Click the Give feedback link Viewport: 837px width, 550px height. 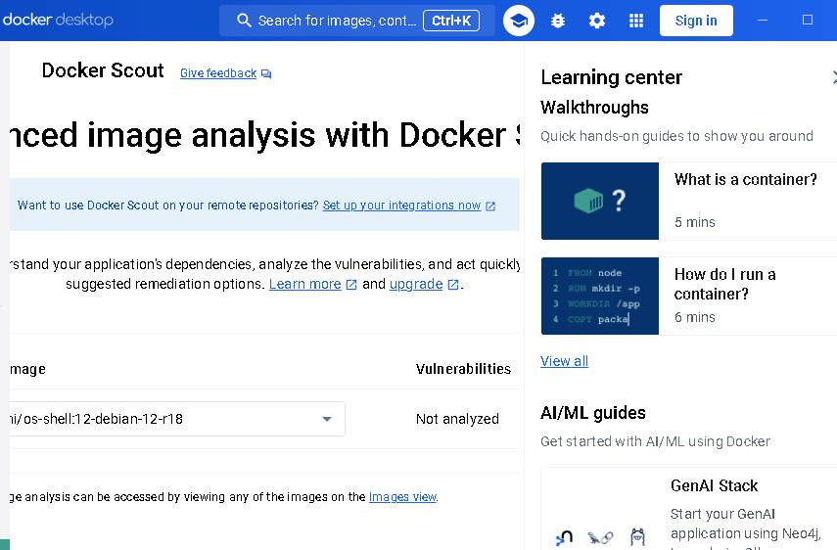(218, 73)
